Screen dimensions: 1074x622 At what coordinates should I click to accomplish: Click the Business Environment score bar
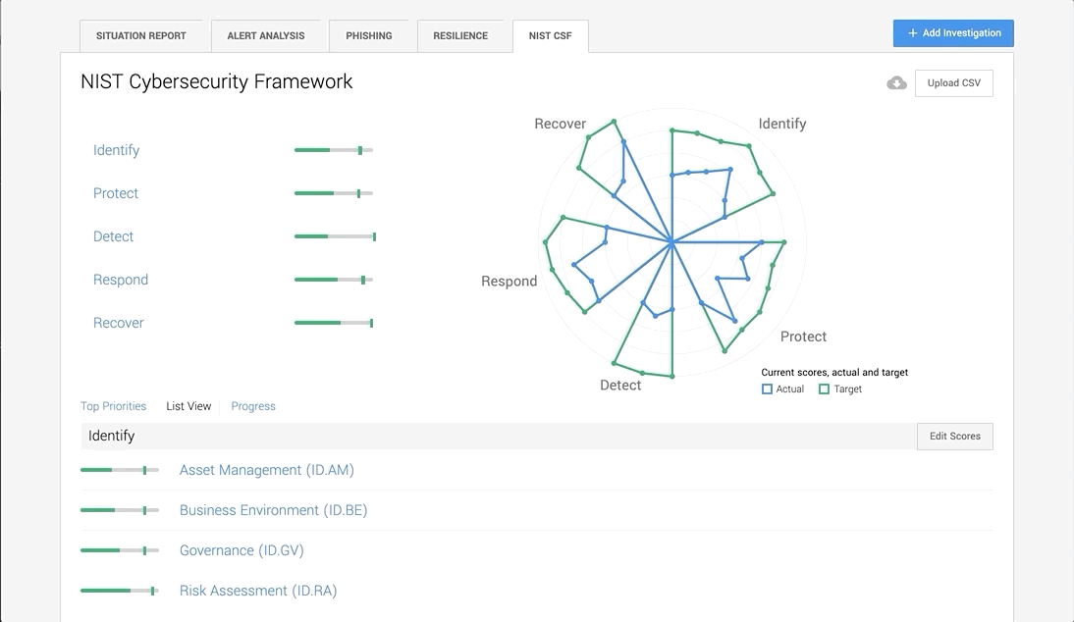click(120, 510)
